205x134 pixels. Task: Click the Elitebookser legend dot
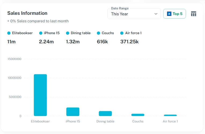(9, 33)
